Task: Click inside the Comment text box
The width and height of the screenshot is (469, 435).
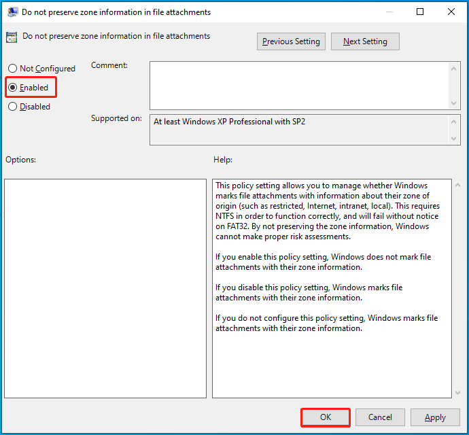Action: click(298, 86)
